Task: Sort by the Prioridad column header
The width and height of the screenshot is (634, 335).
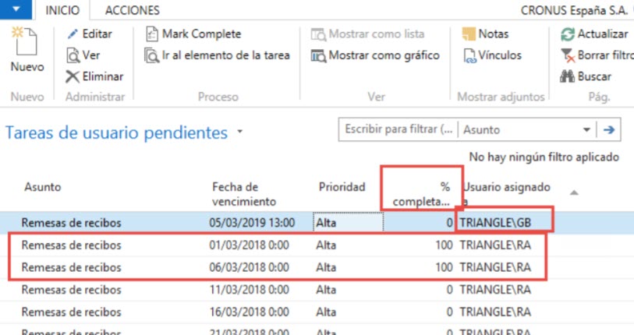Action: (x=342, y=187)
